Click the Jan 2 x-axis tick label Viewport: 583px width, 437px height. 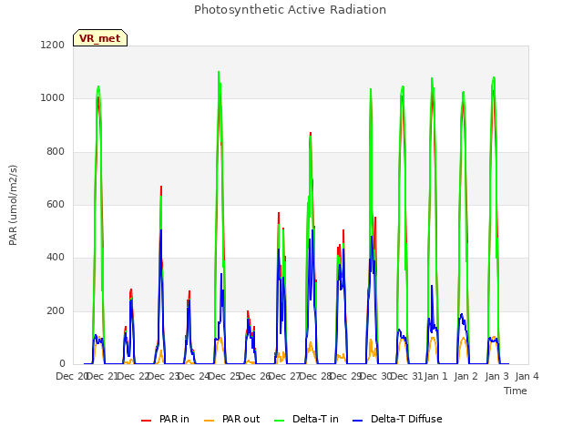(x=466, y=376)
